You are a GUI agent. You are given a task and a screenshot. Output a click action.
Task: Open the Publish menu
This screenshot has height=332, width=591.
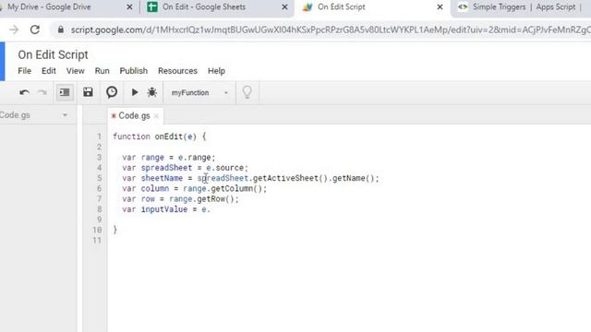133,71
